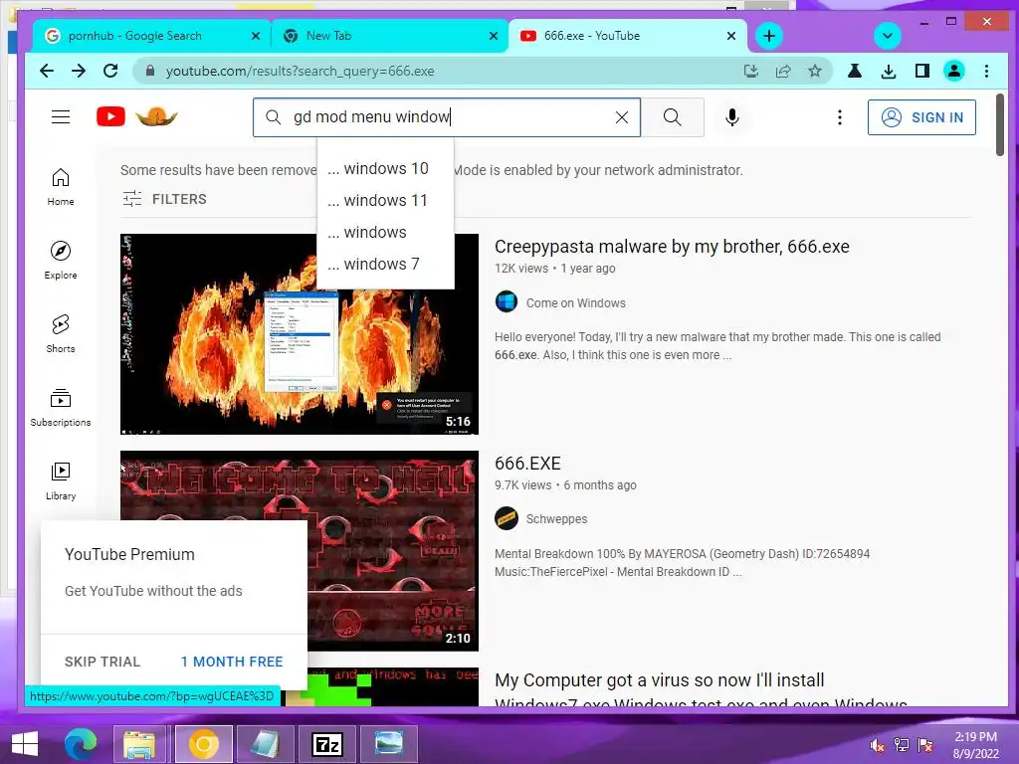Screen dimensions: 1019x764
Task: Share this page from the address bar
Action: [783, 71]
